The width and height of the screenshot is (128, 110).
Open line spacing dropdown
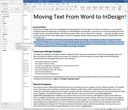click(67, 9)
